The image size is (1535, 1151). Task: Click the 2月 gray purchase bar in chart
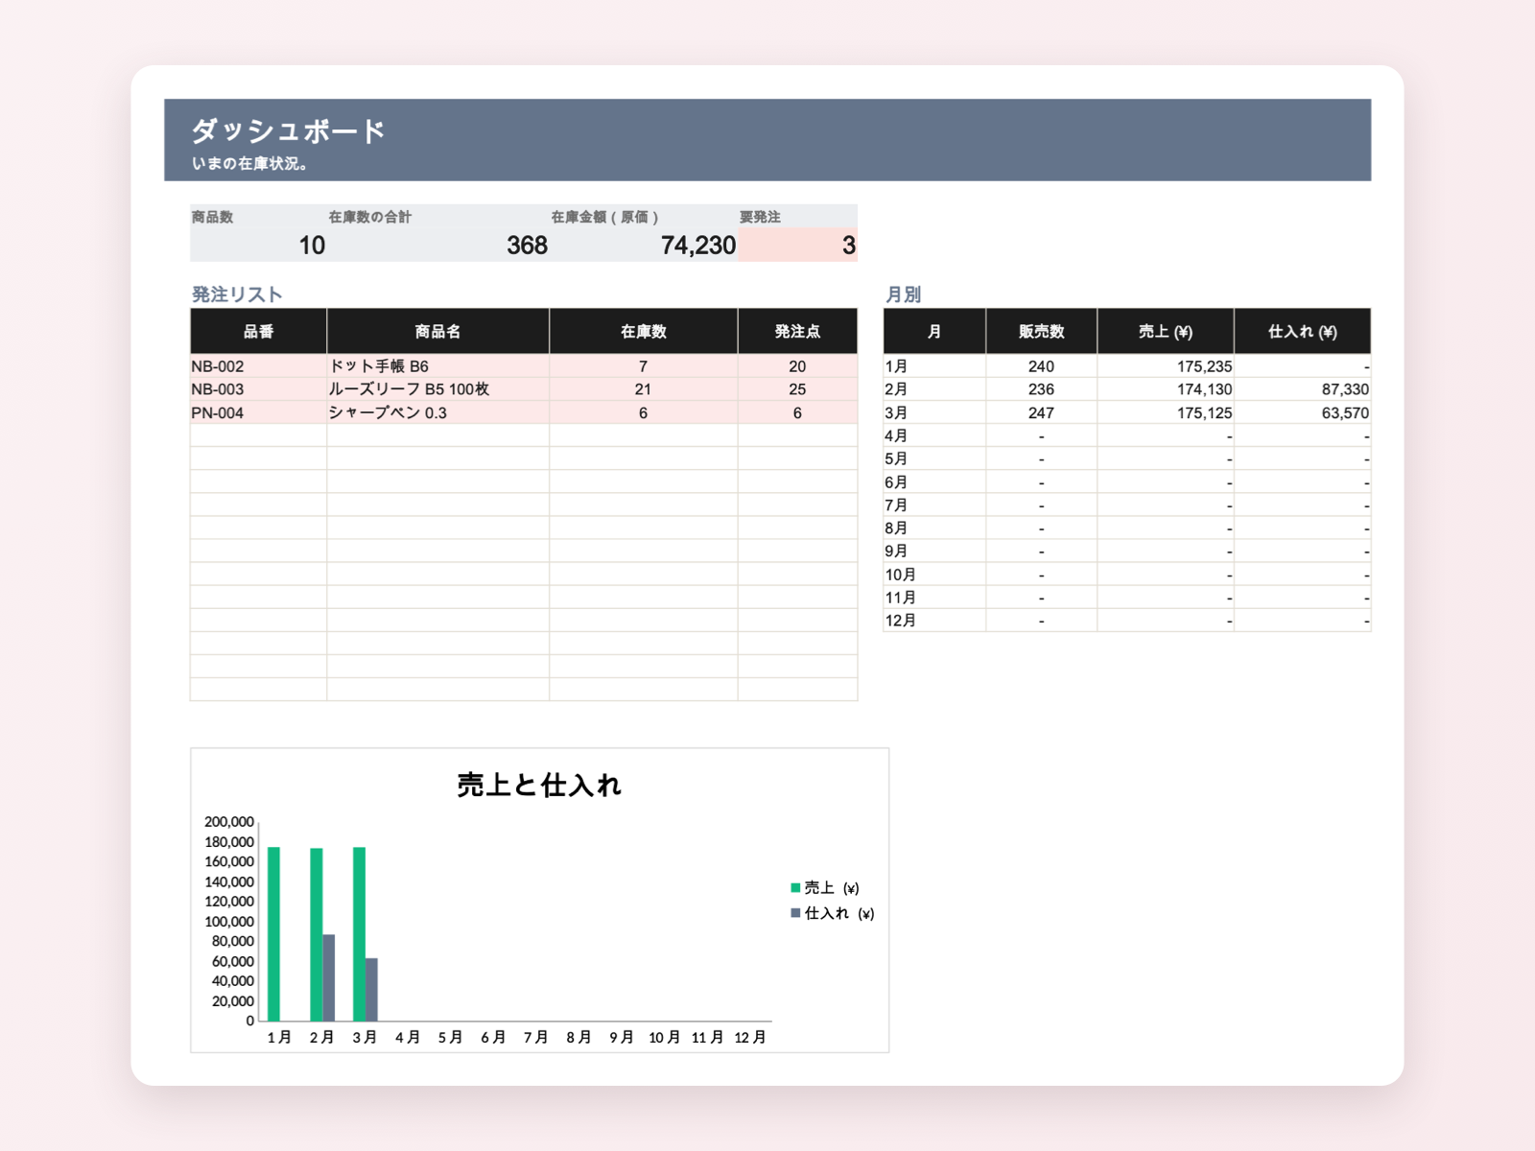(329, 977)
